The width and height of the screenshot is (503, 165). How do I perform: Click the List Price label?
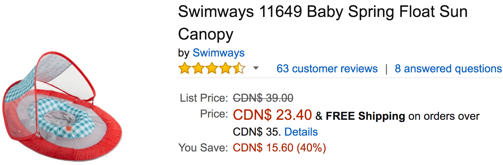204,98
